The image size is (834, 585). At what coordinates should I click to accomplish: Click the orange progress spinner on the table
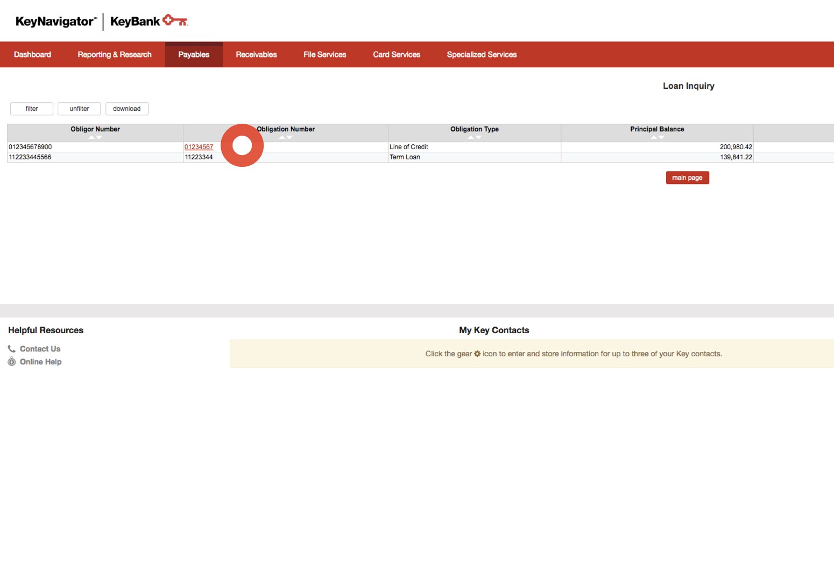coord(242,145)
